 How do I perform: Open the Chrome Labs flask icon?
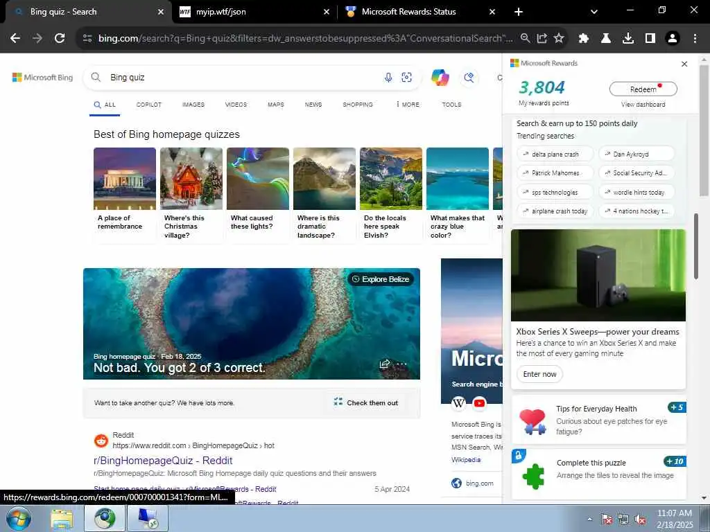coord(606,39)
